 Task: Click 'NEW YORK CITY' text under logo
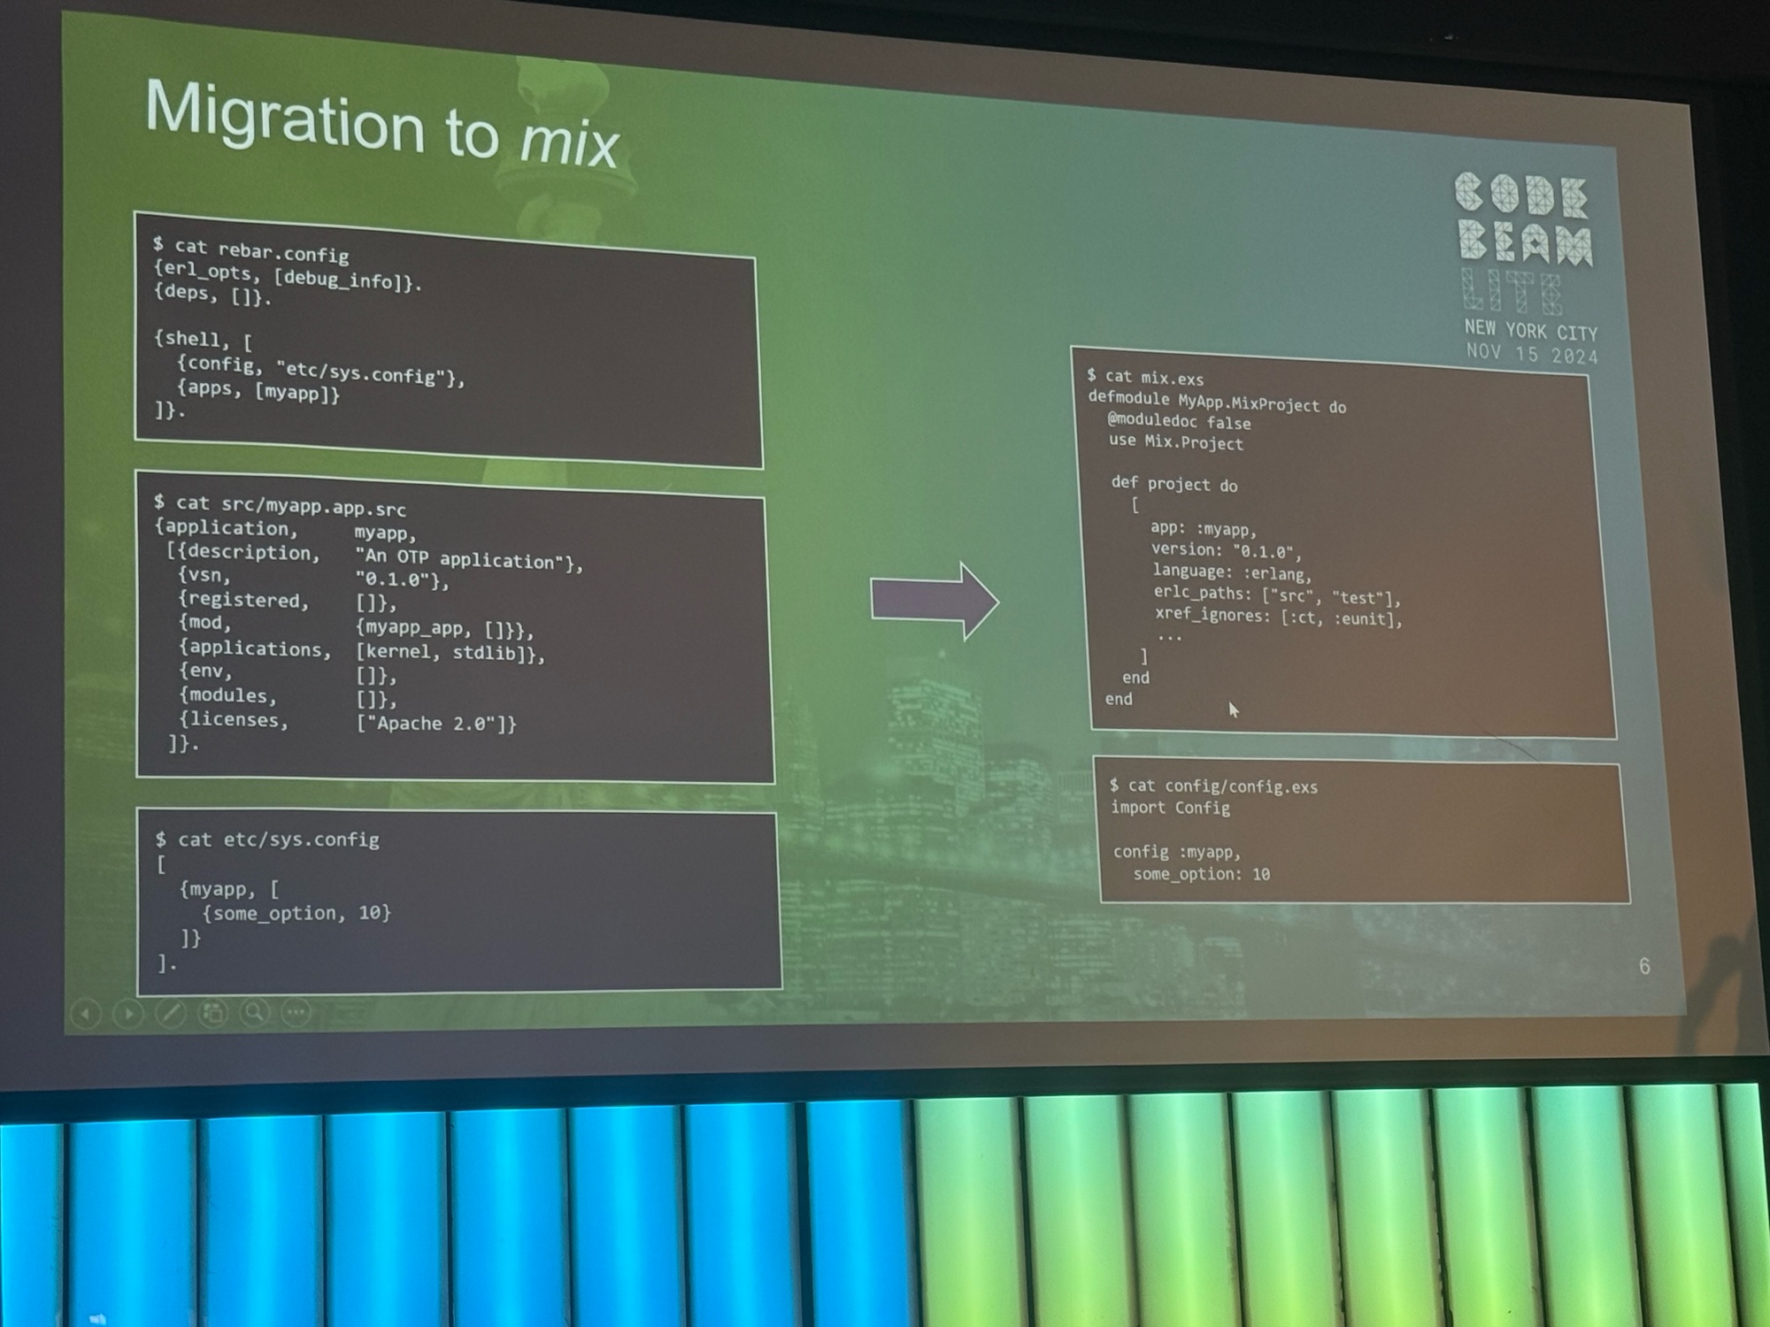(1530, 330)
